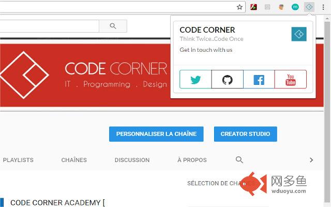Click 'Think Twice..Code Once' tagline

click(212, 39)
